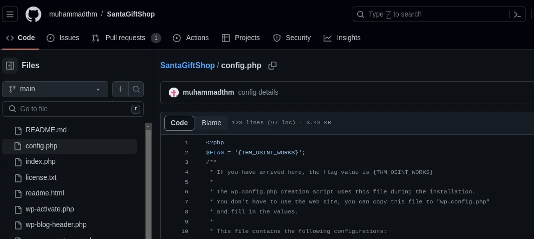534x239 pixels.
Task: Open muhammadthm's avatar in commit bar
Action: pyautogui.click(x=174, y=93)
